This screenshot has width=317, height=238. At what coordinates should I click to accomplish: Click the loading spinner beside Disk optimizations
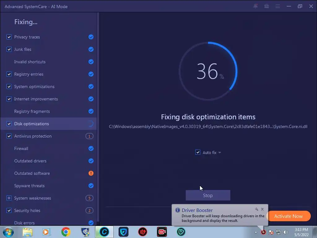click(x=91, y=124)
